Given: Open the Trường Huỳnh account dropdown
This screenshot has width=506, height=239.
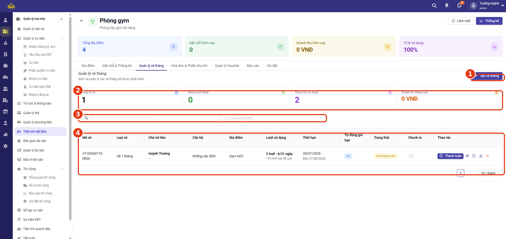Looking at the screenshot, I should point(487,6).
